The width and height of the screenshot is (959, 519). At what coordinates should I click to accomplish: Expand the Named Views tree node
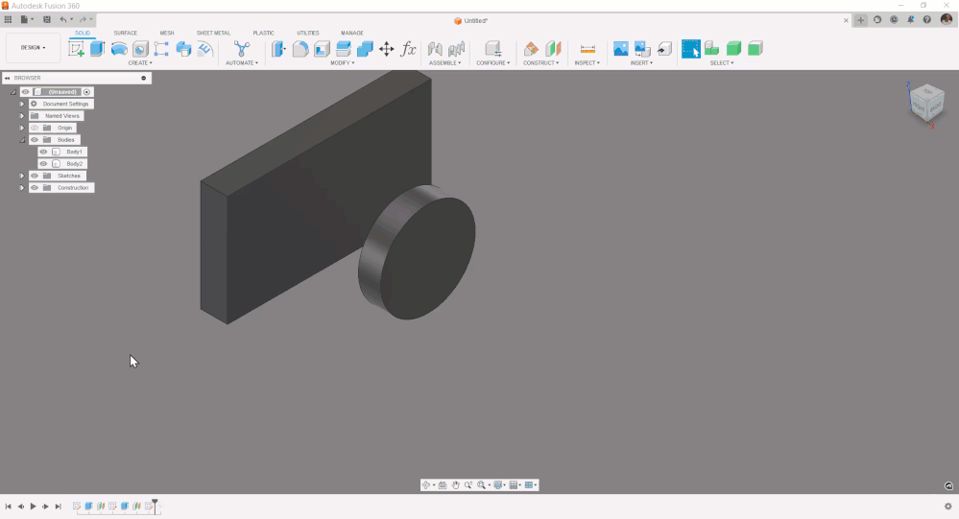pyautogui.click(x=22, y=115)
